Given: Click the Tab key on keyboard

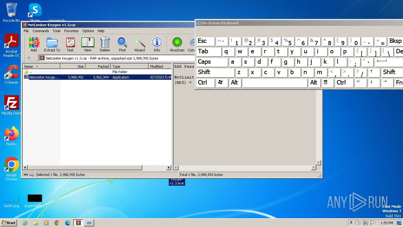Looking at the screenshot, I should (209, 52).
